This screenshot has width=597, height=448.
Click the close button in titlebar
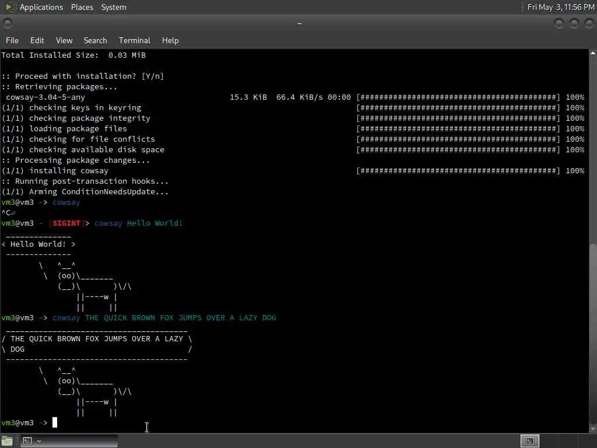(589, 23)
